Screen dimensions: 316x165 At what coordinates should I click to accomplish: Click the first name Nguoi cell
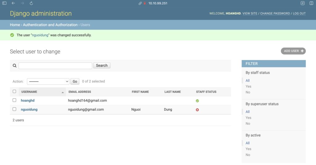136,109
